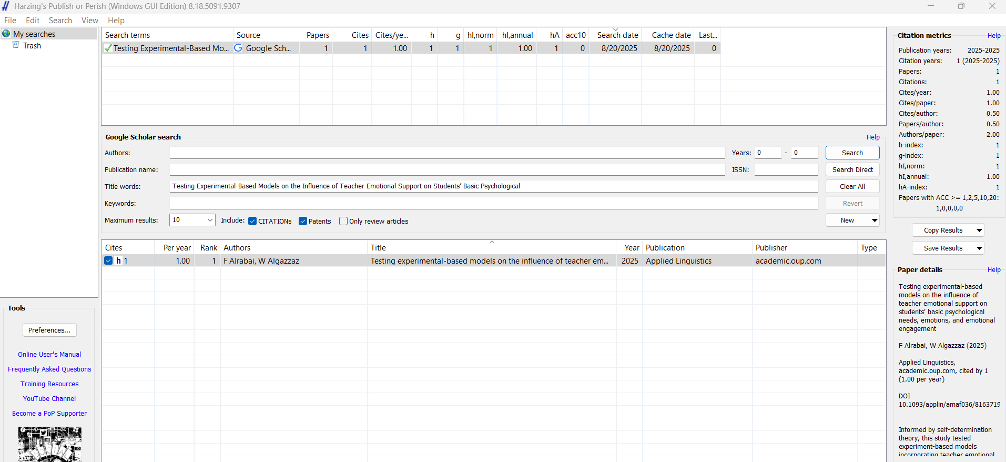Click Help link in Google Scholar search panel
This screenshot has width=1006, height=462.
873,137
